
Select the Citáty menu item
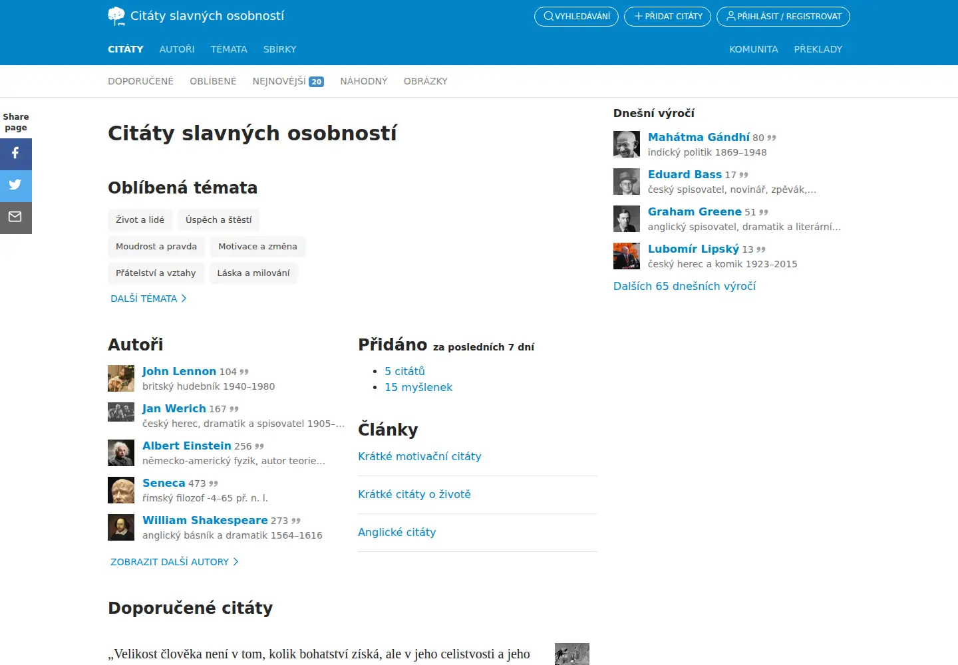[126, 49]
